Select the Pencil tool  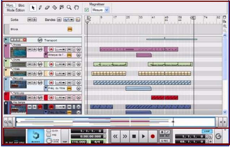40,8
